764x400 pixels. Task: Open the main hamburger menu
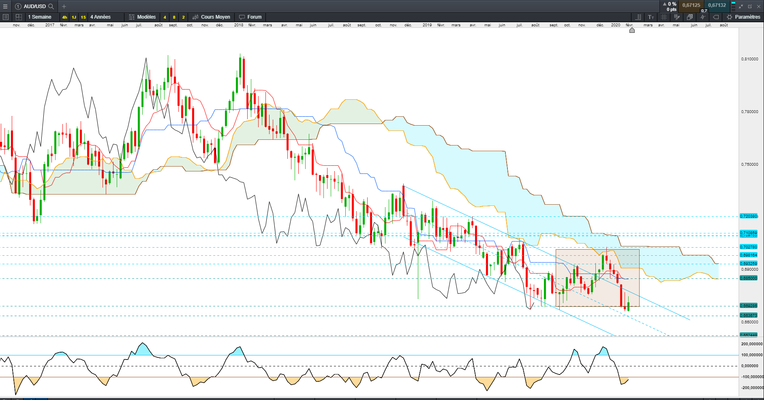5,6
